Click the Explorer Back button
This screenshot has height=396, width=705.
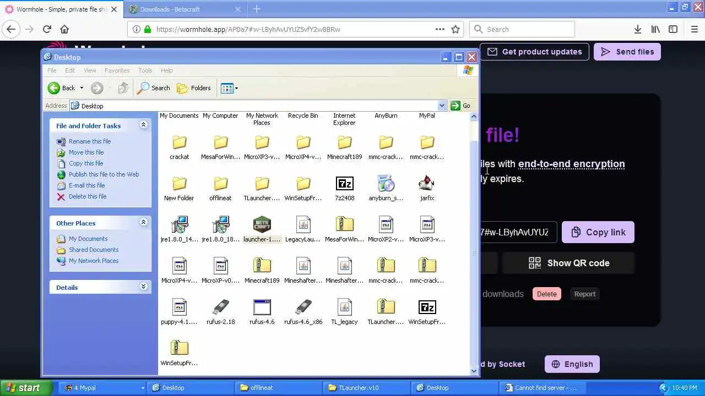click(62, 88)
